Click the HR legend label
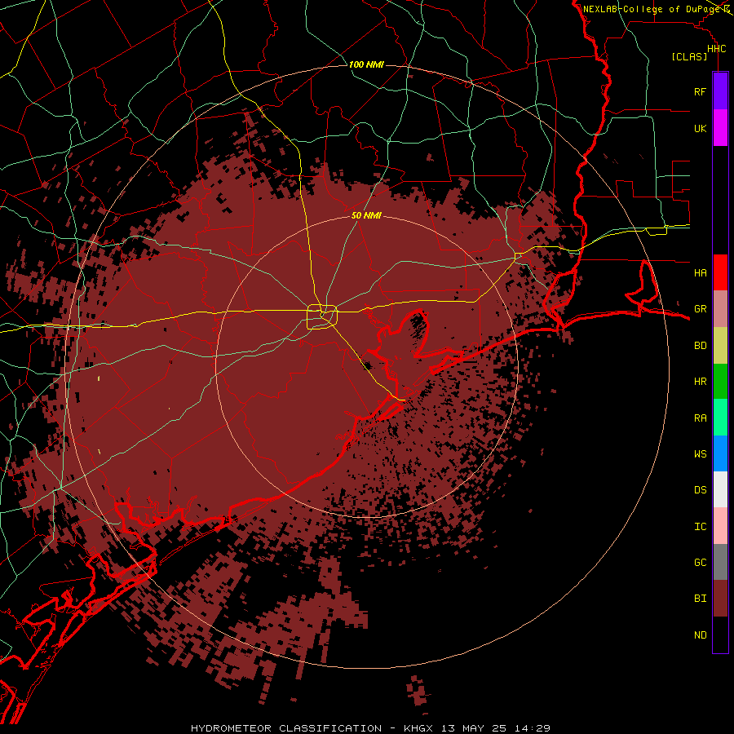Image resolution: width=734 pixels, height=734 pixels. [x=700, y=382]
